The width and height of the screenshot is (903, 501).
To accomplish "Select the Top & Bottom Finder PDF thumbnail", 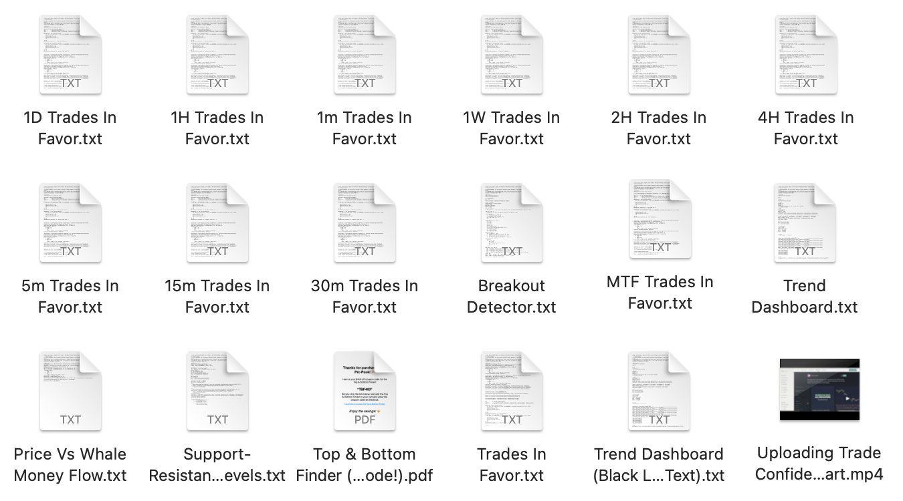I will coord(365,391).
